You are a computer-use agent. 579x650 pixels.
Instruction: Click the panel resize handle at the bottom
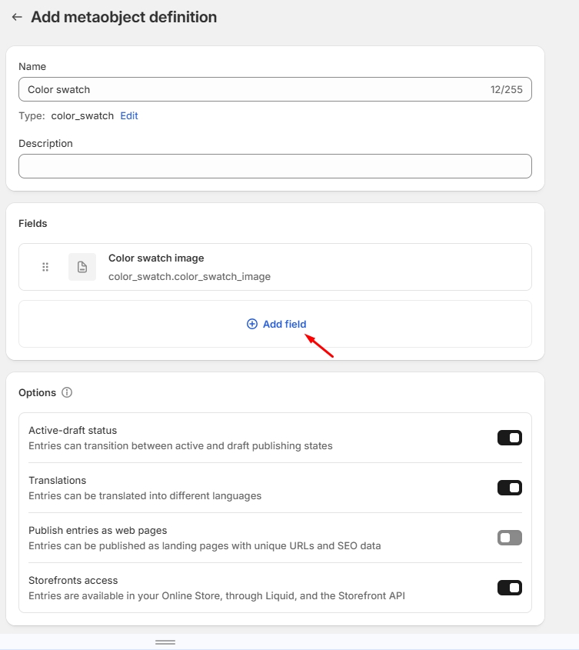click(165, 642)
